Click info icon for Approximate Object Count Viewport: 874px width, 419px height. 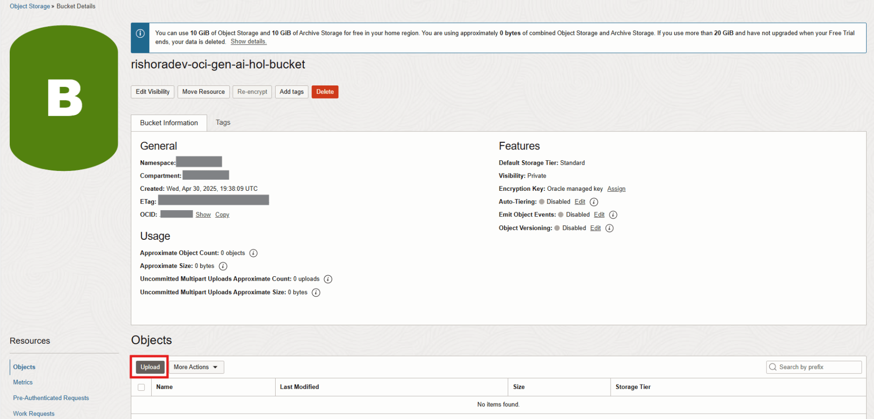point(253,253)
